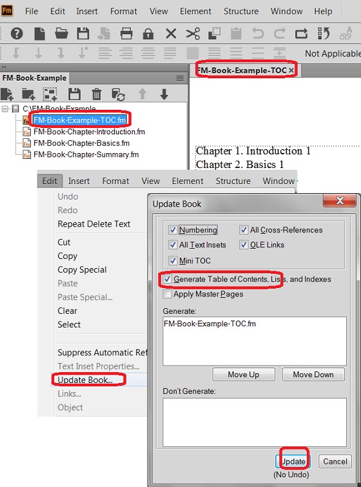Select FM-Book-Chapter-Basics.fm in the book tree
The width and height of the screenshot is (361, 487).
coord(81,143)
